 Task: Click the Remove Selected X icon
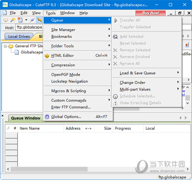(115, 50)
